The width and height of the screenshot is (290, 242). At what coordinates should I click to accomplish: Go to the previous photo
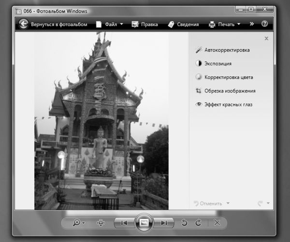(124, 223)
